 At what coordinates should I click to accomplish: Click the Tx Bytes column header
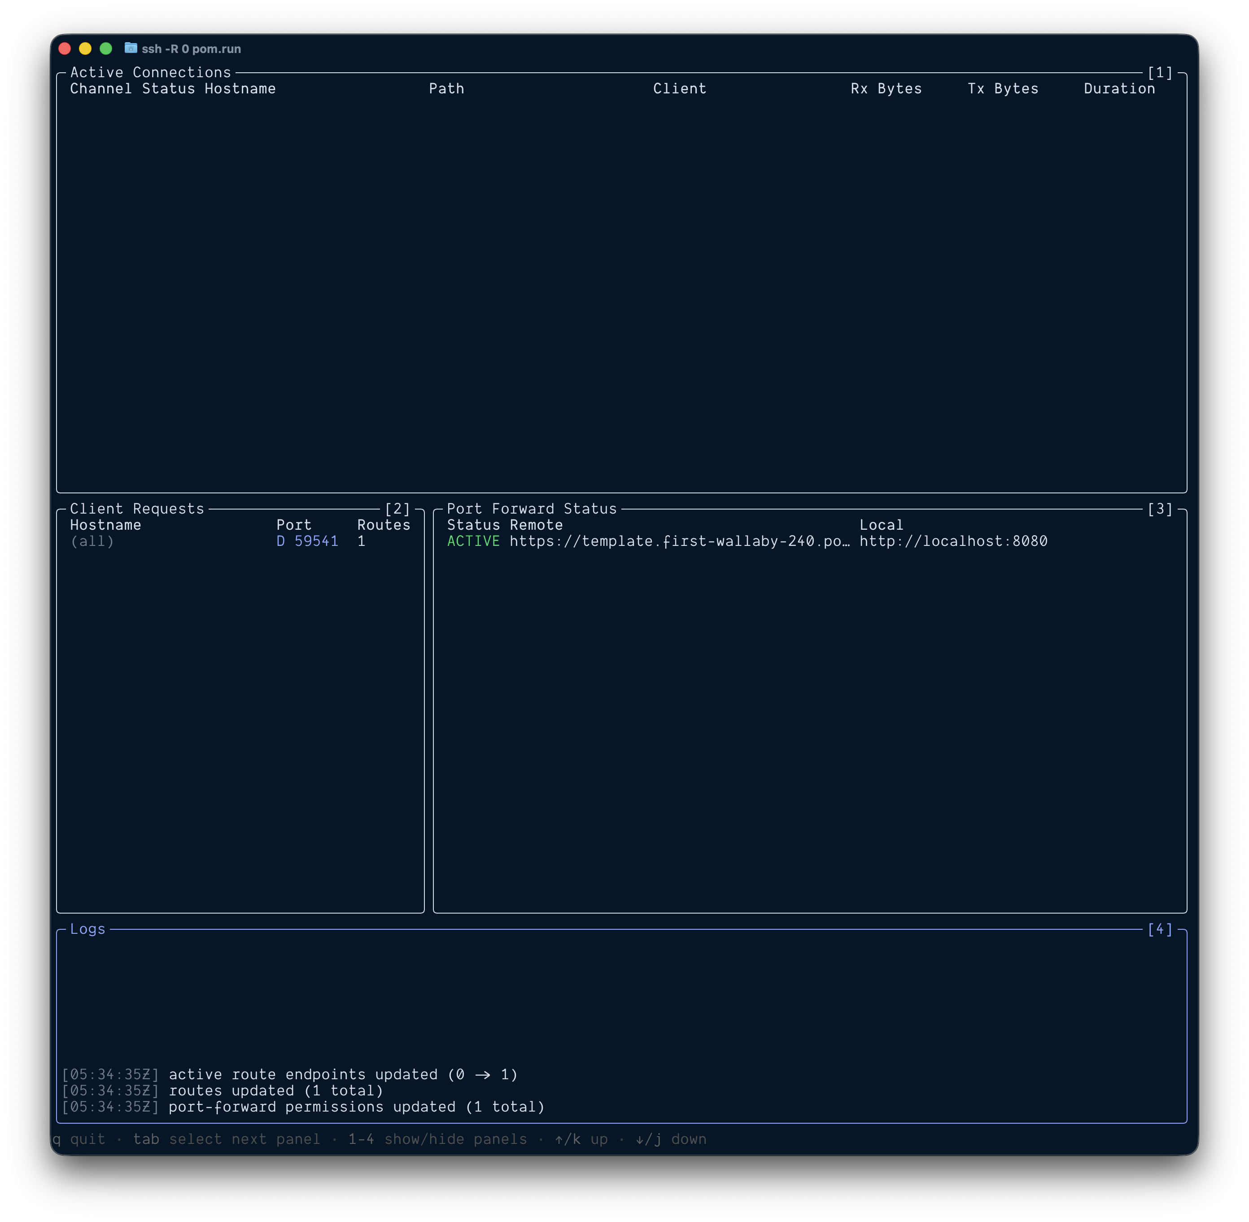(1003, 88)
